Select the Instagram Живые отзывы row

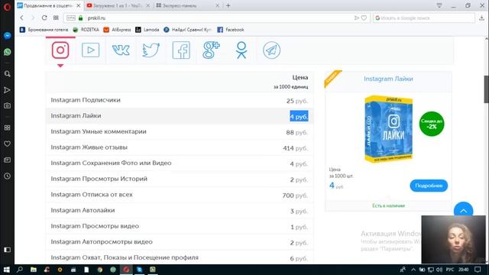click(180, 147)
